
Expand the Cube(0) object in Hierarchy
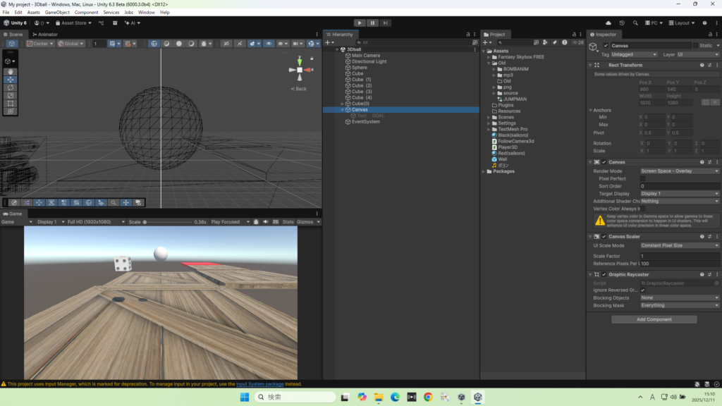(343, 104)
